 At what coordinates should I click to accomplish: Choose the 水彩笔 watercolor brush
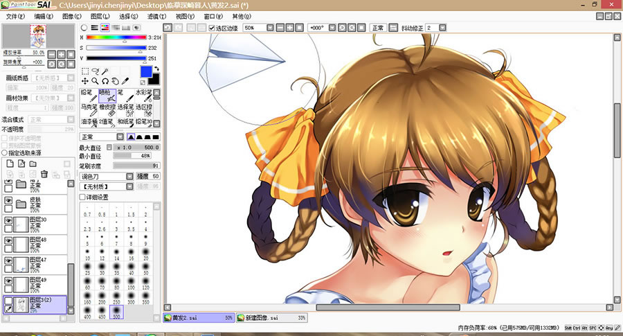coord(143,96)
